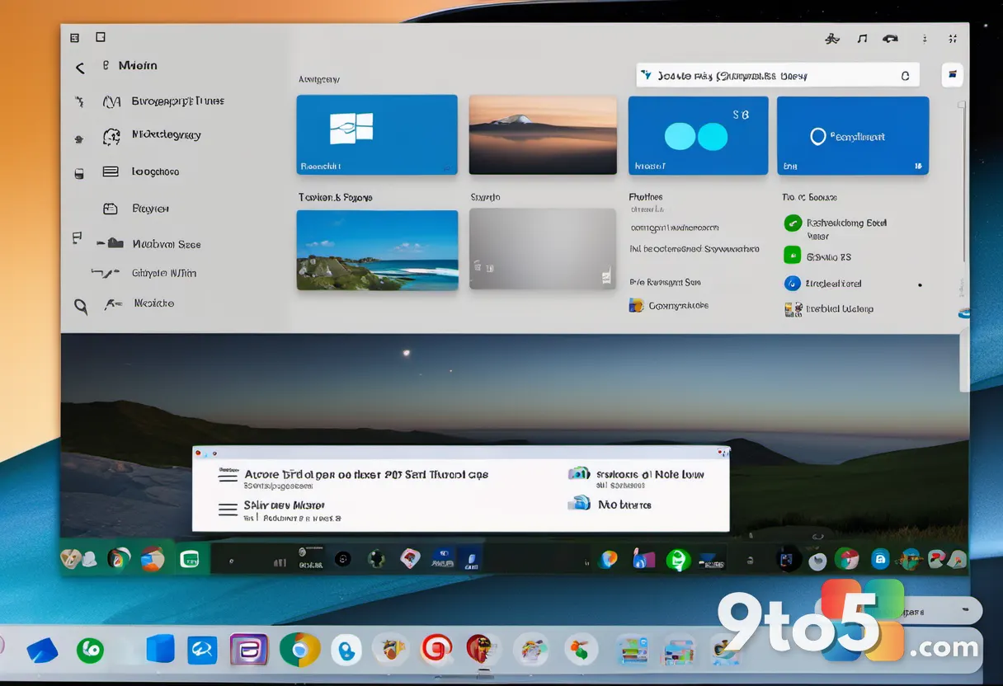Go back with the left chevron arrow
This screenshot has width=1003, height=686.
point(80,68)
